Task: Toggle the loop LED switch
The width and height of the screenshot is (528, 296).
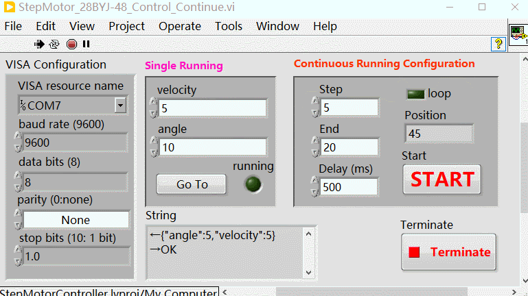Action: (x=415, y=94)
